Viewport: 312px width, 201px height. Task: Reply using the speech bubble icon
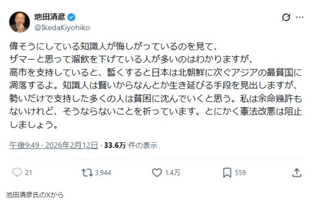click(x=16, y=172)
